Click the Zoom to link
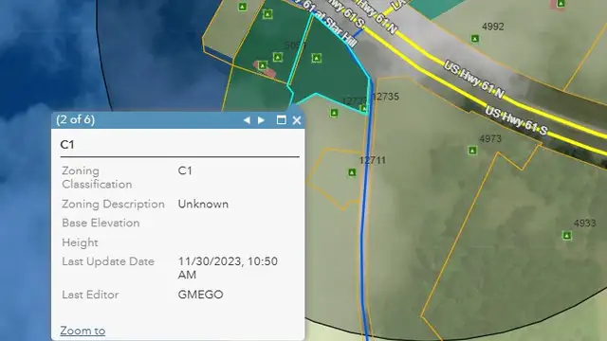Screen dimensions: 607x341 click(x=83, y=331)
